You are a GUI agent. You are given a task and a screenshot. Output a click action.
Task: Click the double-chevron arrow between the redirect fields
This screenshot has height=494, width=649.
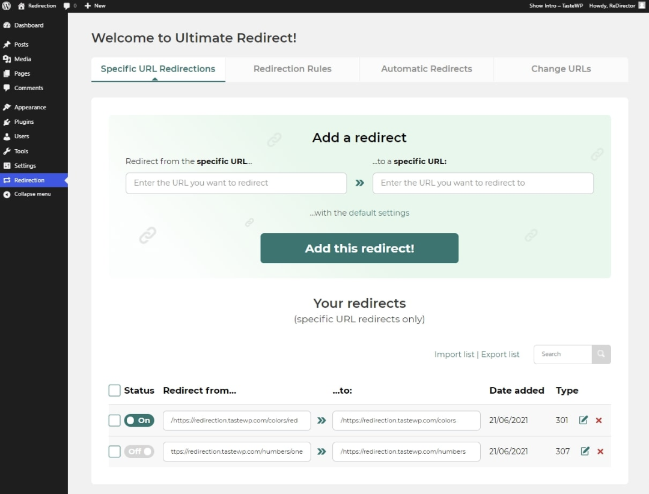point(359,183)
